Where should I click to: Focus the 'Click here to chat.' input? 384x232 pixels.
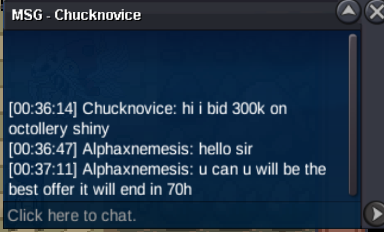[x=182, y=216]
